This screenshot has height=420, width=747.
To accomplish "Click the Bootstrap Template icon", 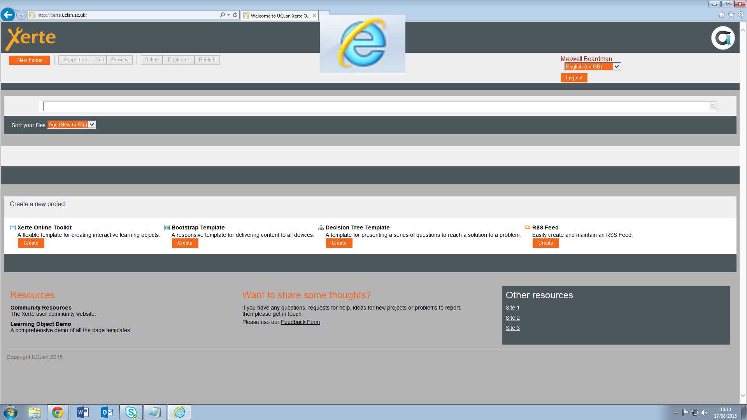I will click(x=167, y=227).
